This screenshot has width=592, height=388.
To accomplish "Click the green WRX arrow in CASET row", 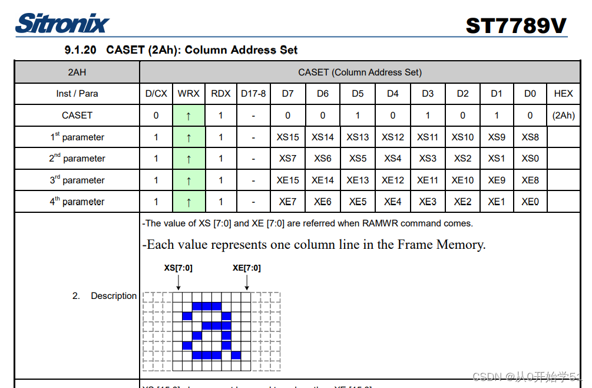I will (188, 115).
